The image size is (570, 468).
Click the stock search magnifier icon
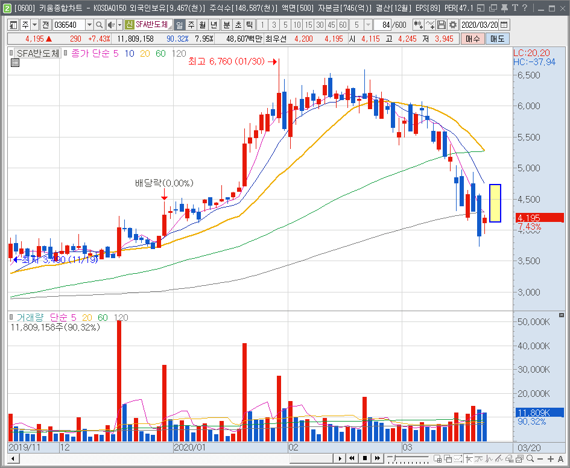[99, 25]
